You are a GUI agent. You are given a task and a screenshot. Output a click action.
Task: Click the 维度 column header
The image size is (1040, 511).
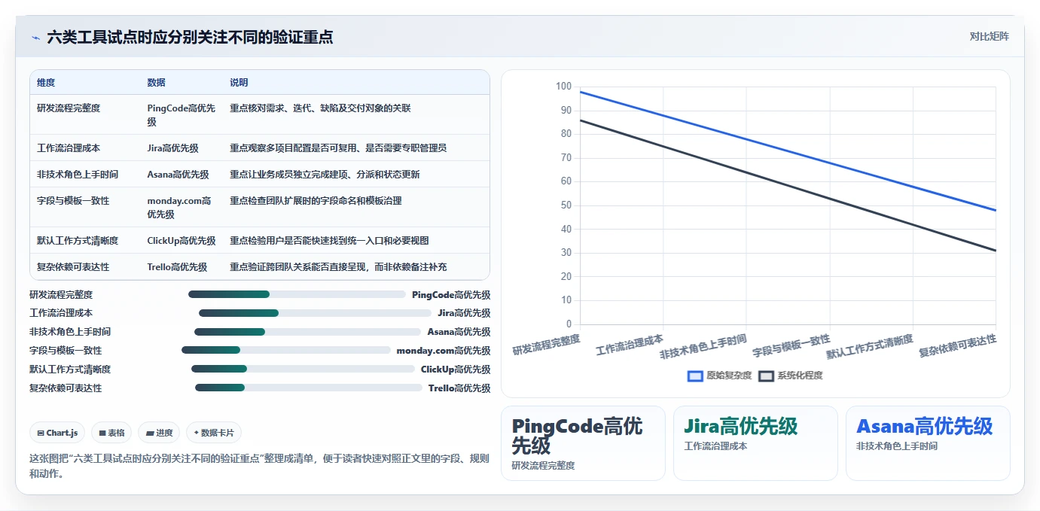click(46, 82)
